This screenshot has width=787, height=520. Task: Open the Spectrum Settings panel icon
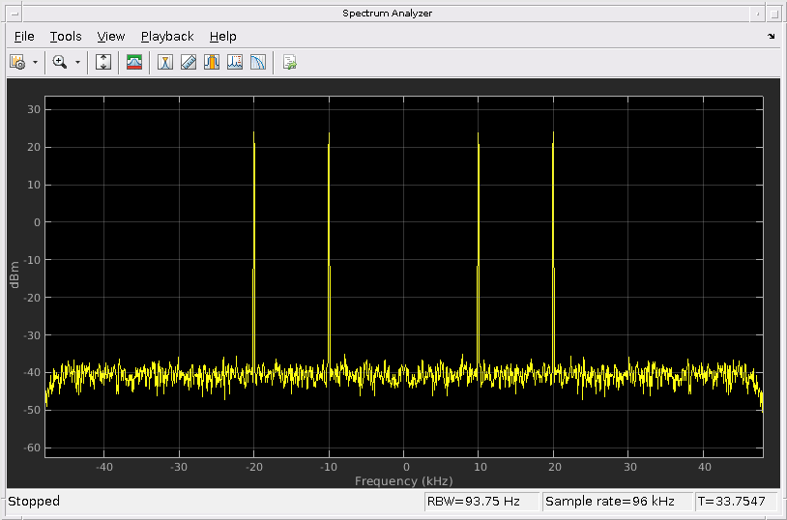134,62
